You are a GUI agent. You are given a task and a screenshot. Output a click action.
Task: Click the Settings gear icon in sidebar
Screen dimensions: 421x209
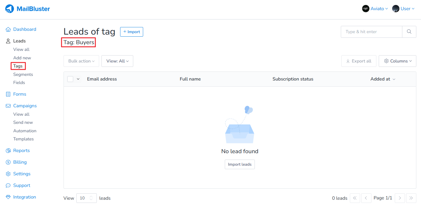click(x=8, y=174)
